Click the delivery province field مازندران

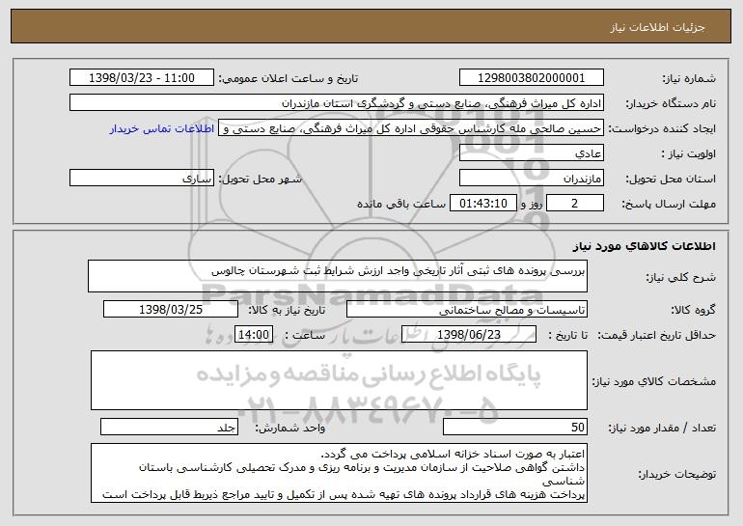point(531,179)
